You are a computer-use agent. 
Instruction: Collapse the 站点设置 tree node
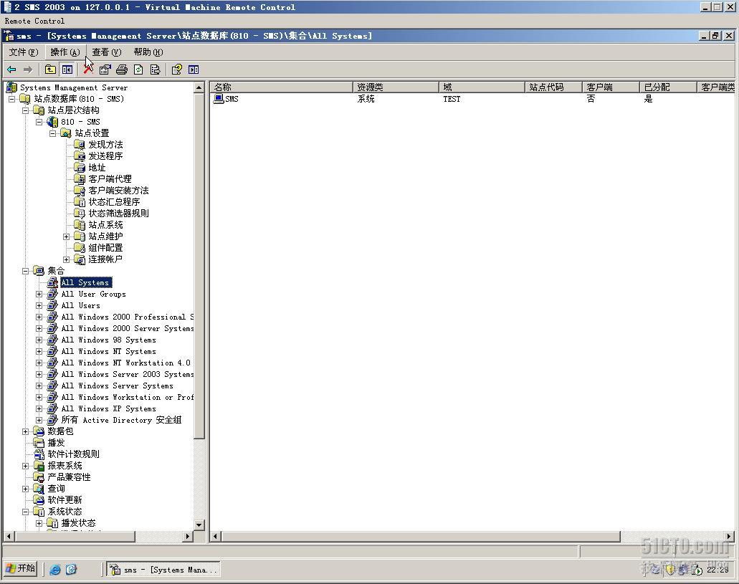(53, 133)
